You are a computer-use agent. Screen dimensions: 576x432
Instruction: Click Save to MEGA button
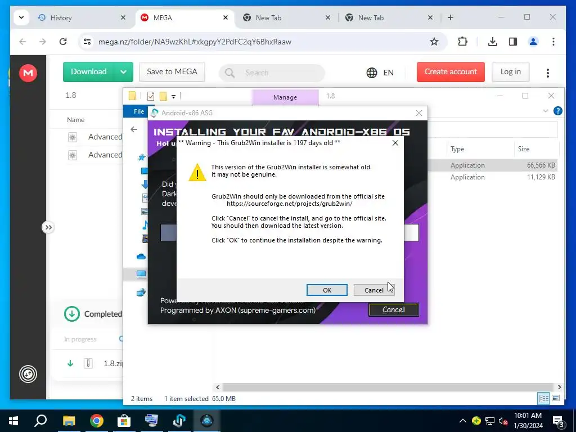coord(172,72)
